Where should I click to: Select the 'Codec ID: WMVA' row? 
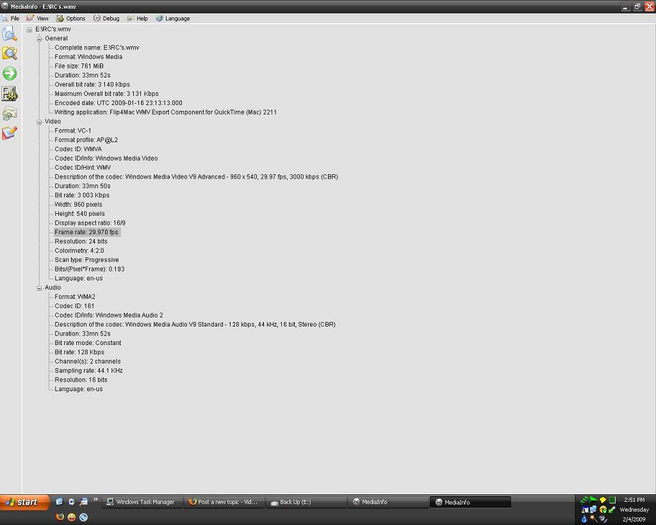pyautogui.click(x=78, y=149)
